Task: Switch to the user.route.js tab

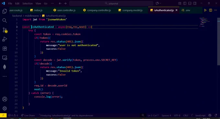Action: (x=16, y=10)
